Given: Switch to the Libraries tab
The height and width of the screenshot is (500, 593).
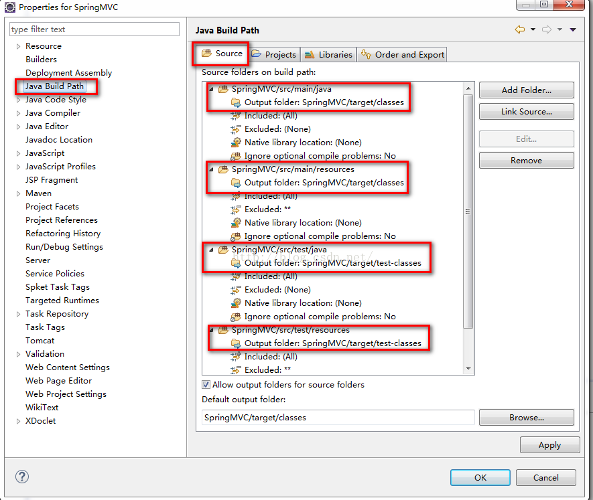Looking at the screenshot, I should tap(328, 55).
